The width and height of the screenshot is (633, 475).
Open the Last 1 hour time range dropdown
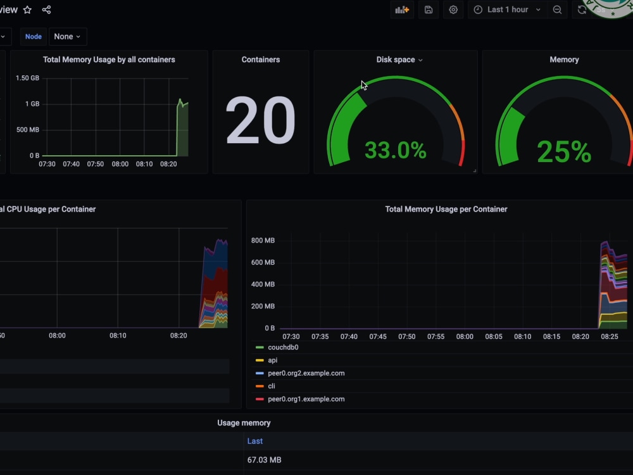506,9
